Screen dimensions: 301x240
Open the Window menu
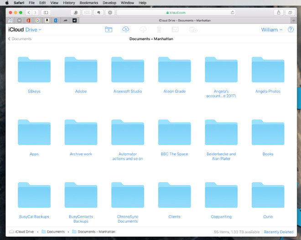point(127,3)
